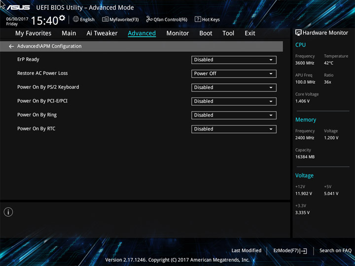Click the 16384 MB capacity value

tap(305, 157)
